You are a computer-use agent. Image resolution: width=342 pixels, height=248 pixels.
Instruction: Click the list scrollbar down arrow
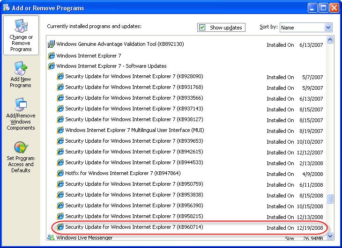click(x=330, y=236)
